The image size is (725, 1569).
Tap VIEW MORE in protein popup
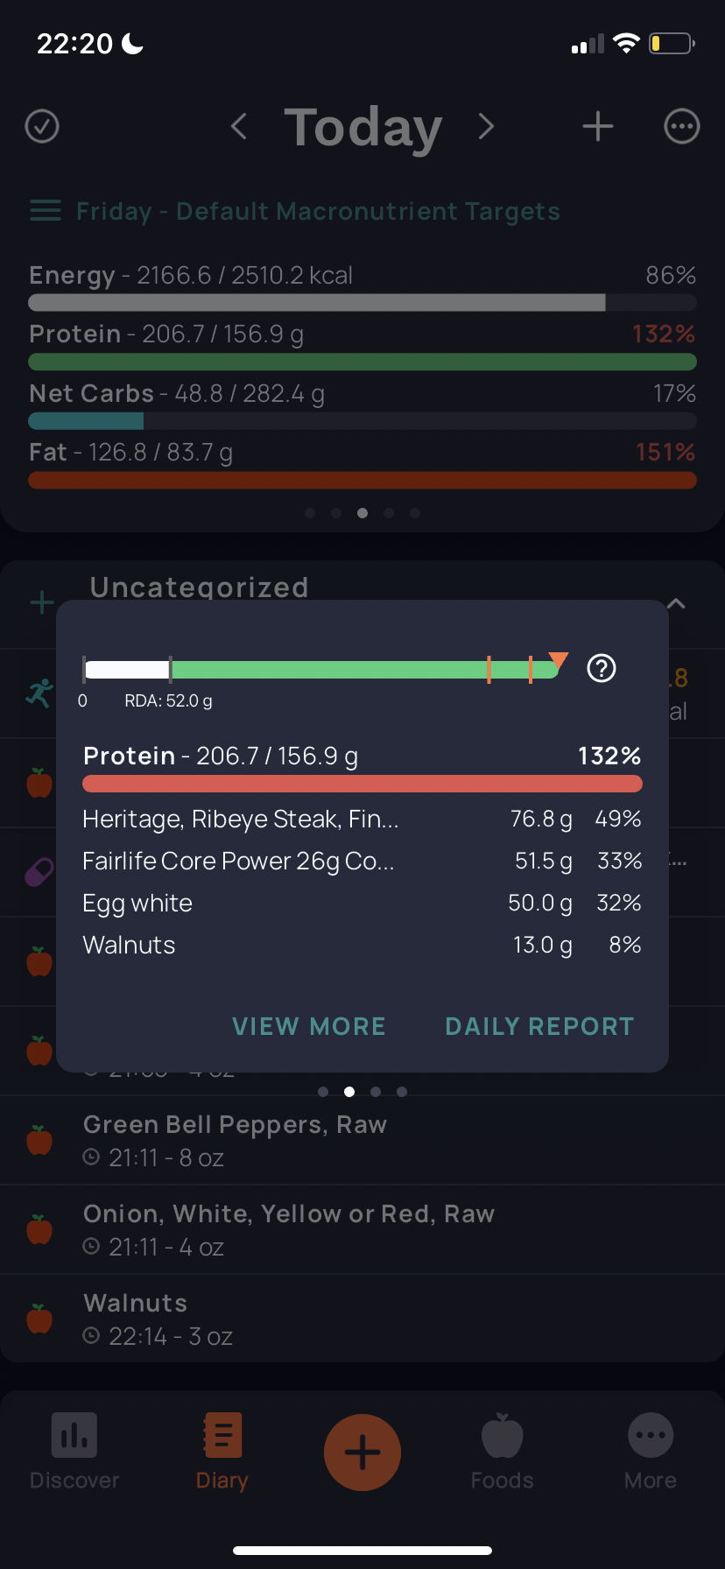click(x=309, y=1026)
